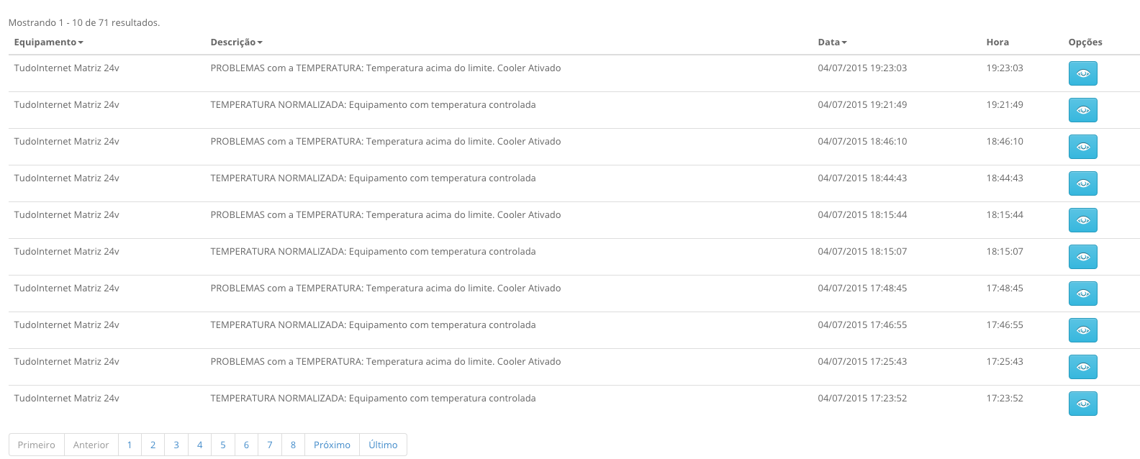Screen dimensions: 1140x459
Task: Click the Próximo pagination button
Action: tap(332, 445)
